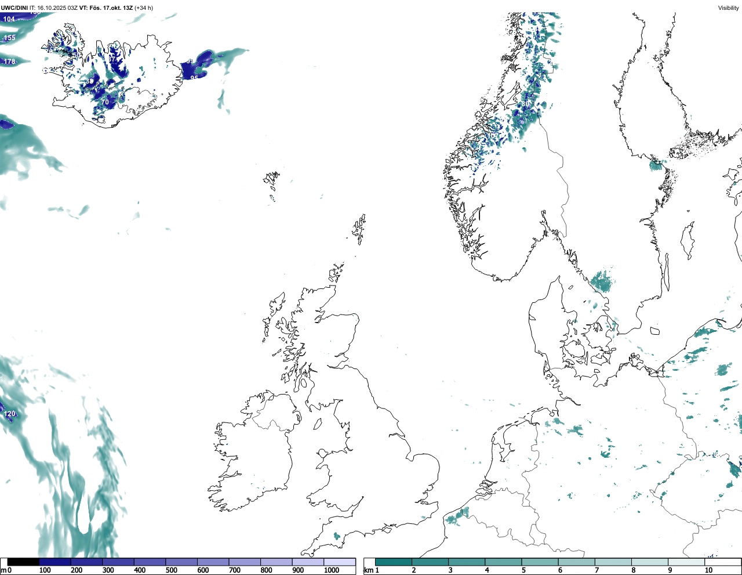Click the '1000' tick label on the metre legend

click(332, 570)
